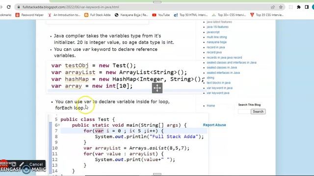
Task: Open Narayana Bojja bookmark
Action: 131,15
